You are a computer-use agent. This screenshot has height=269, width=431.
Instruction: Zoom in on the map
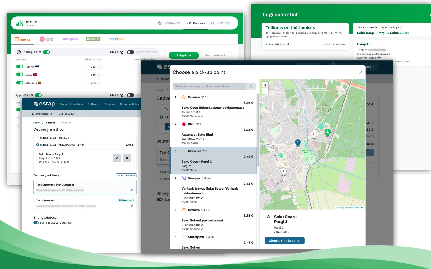265,85
